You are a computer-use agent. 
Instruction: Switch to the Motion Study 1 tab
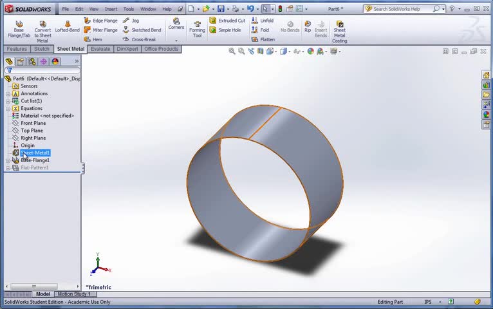tap(74, 294)
